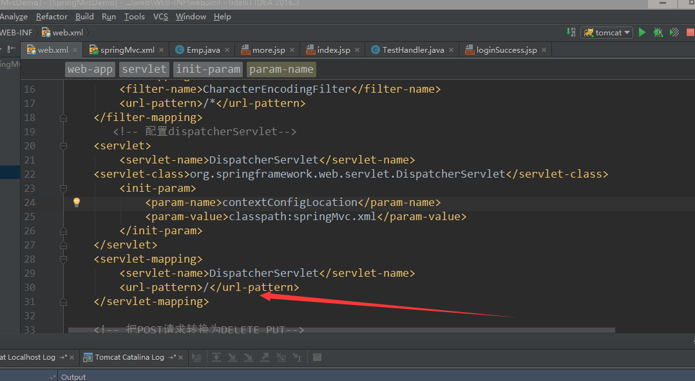Click the light bulb intention icon on line 24
The image size is (695, 381).
76,203
